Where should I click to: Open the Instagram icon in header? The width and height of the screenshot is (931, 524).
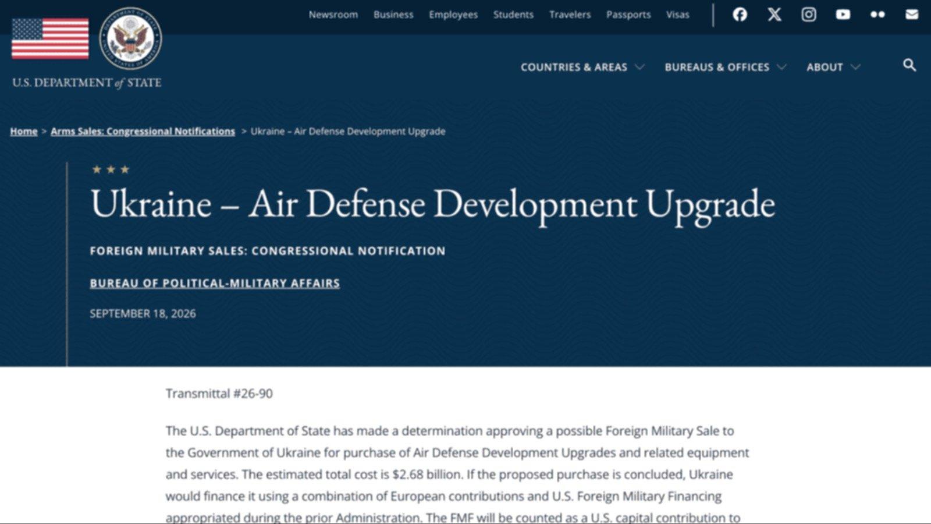click(x=809, y=15)
